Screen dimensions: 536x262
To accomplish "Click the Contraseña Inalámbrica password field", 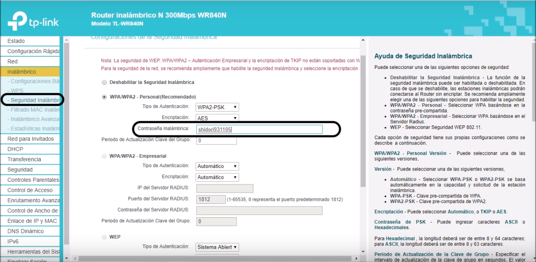I will (259, 130).
